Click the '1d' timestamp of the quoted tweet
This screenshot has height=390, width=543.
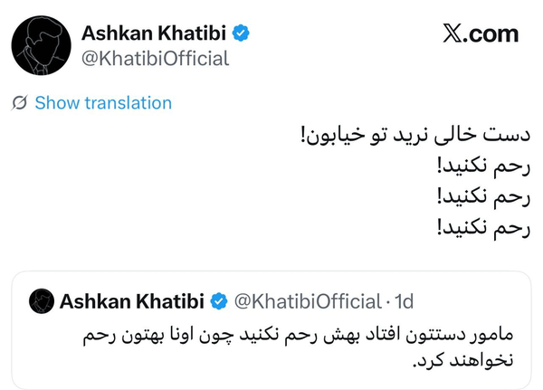(403, 300)
